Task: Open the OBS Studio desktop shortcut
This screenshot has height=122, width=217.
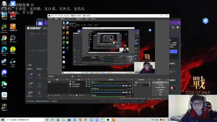Action: tap(13, 39)
